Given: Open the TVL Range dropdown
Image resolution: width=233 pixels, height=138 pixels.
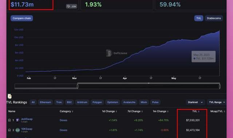Looking at the screenshot, I should 217,102.
